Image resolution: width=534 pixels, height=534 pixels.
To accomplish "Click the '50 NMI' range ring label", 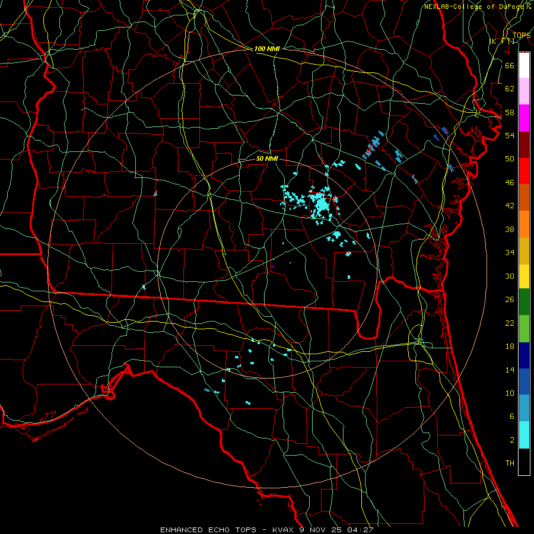I will pyautogui.click(x=267, y=158).
